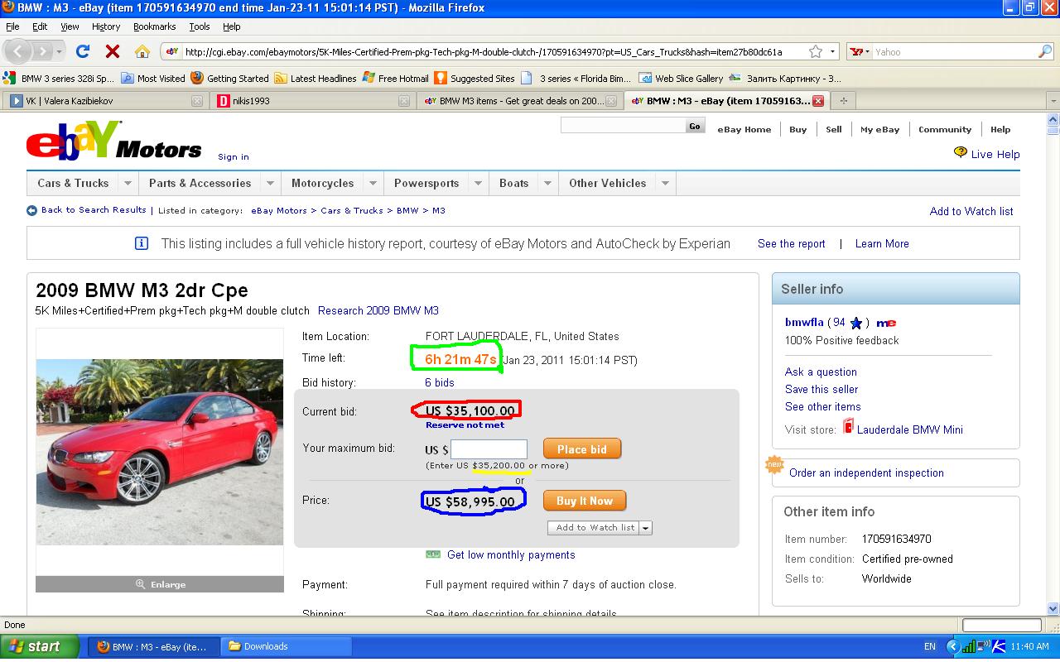Stop loading with the red X icon
The image size is (1060, 662).
pos(113,51)
